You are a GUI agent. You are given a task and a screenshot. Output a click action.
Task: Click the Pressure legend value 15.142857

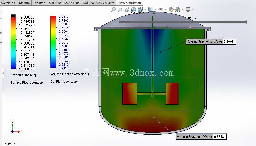(27, 32)
